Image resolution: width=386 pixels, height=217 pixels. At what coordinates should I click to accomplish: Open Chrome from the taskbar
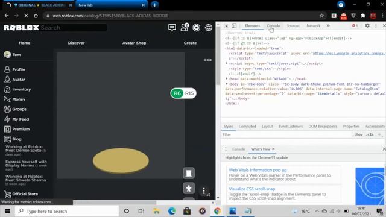[x=217, y=211]
